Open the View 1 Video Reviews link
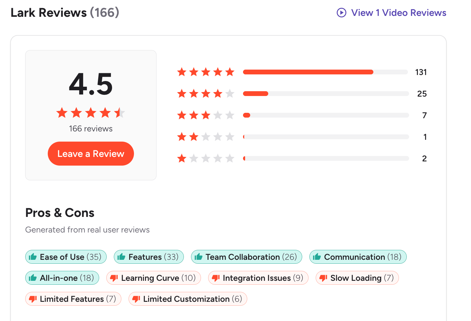 tap(391, 13)
